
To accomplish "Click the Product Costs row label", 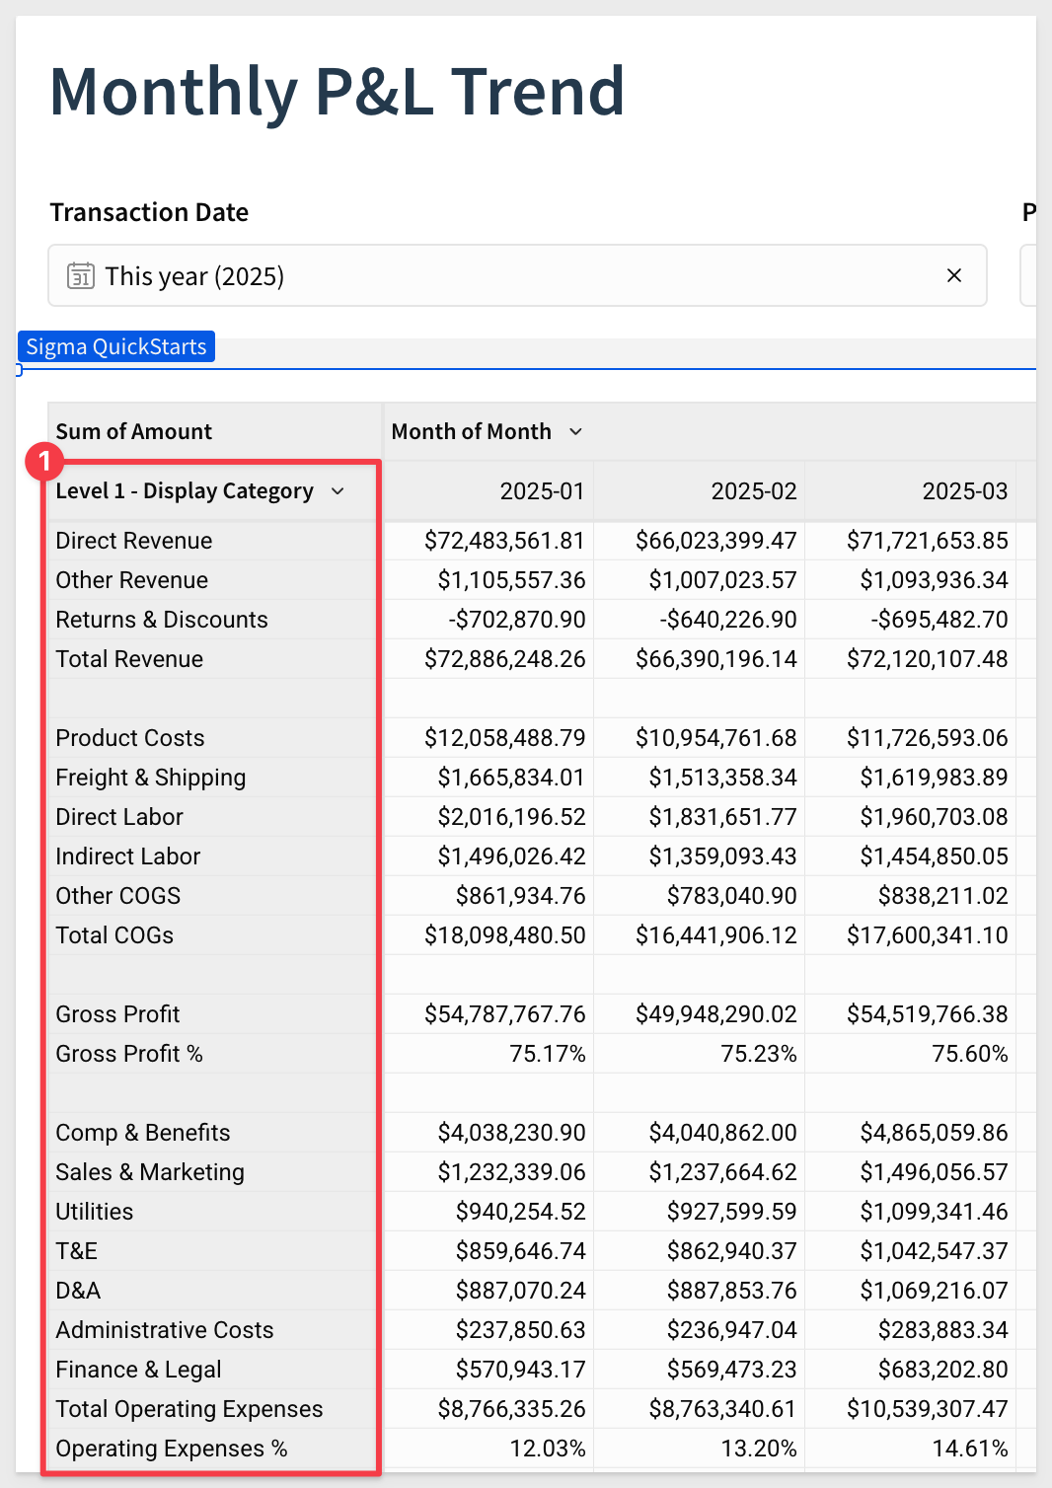I will click(130, 738).
